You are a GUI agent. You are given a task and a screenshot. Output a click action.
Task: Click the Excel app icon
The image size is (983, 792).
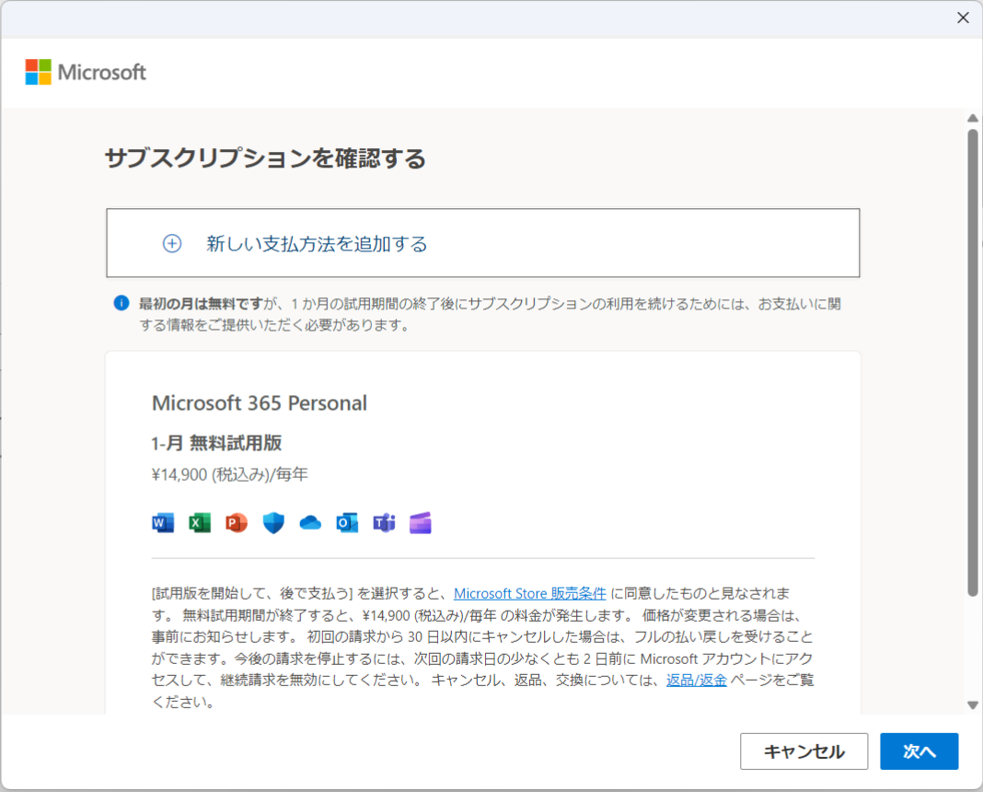(200, 522)
